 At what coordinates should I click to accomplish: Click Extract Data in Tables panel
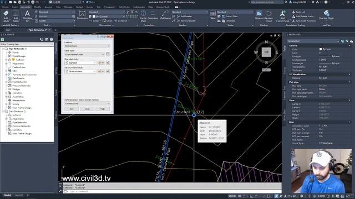click(230, 17)
